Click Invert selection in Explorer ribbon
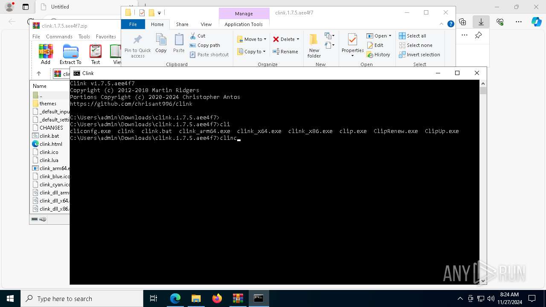The height and width of the screenshot is (307, 546). [x=419, y=55]
